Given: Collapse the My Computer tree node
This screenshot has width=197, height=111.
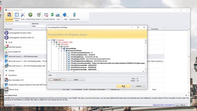Looking at the screenshot, I should [49, 40].
